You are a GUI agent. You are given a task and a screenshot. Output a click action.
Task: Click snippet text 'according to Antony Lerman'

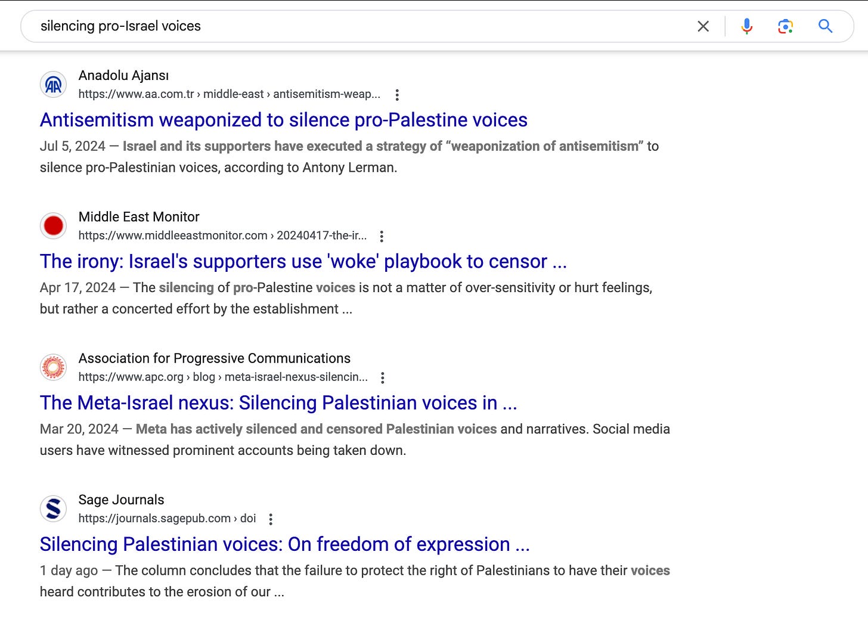tap(310, 168)
